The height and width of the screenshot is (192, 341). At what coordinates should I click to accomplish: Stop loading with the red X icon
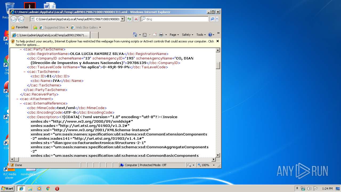pyautogui.click(x=136, y=19)
